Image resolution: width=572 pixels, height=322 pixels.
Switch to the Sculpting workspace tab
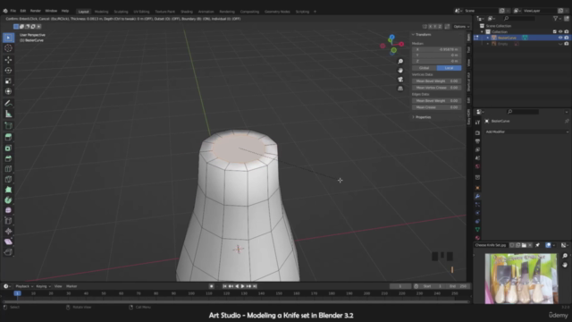click(x=122, y=12)
